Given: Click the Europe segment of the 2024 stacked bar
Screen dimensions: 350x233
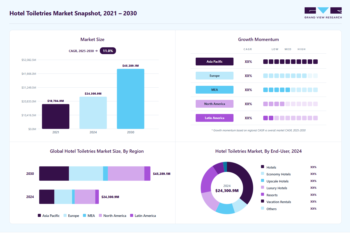Looking at the screenshot, I should (63, 197).
